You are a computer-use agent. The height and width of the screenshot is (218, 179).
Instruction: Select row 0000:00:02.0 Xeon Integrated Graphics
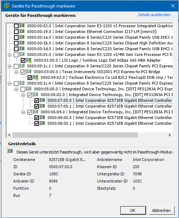100,26
